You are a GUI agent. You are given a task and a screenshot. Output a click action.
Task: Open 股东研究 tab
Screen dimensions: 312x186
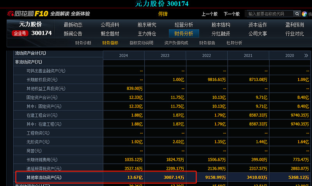147,25
